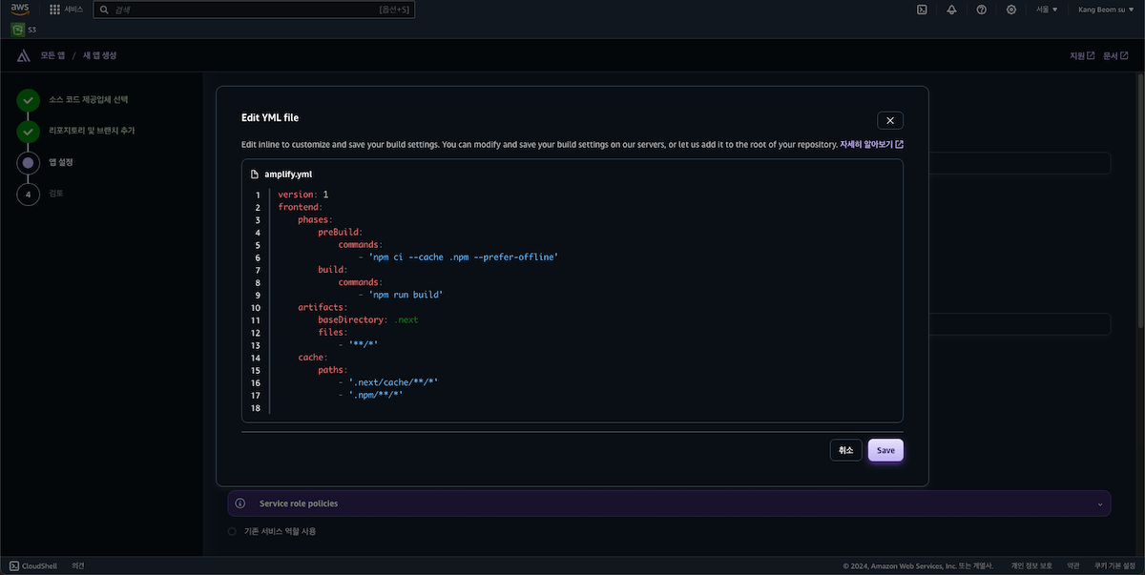The height and width of the screenshot is (575, 1145).
Task: Open the notifications bell
Action: (951, 10)
